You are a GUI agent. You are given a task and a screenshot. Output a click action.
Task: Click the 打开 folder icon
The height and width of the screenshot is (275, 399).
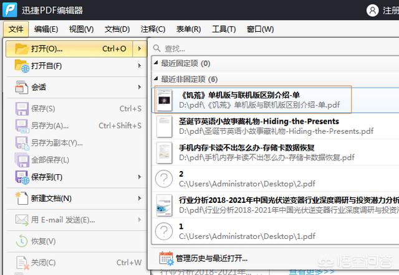[x=21, y=49]
